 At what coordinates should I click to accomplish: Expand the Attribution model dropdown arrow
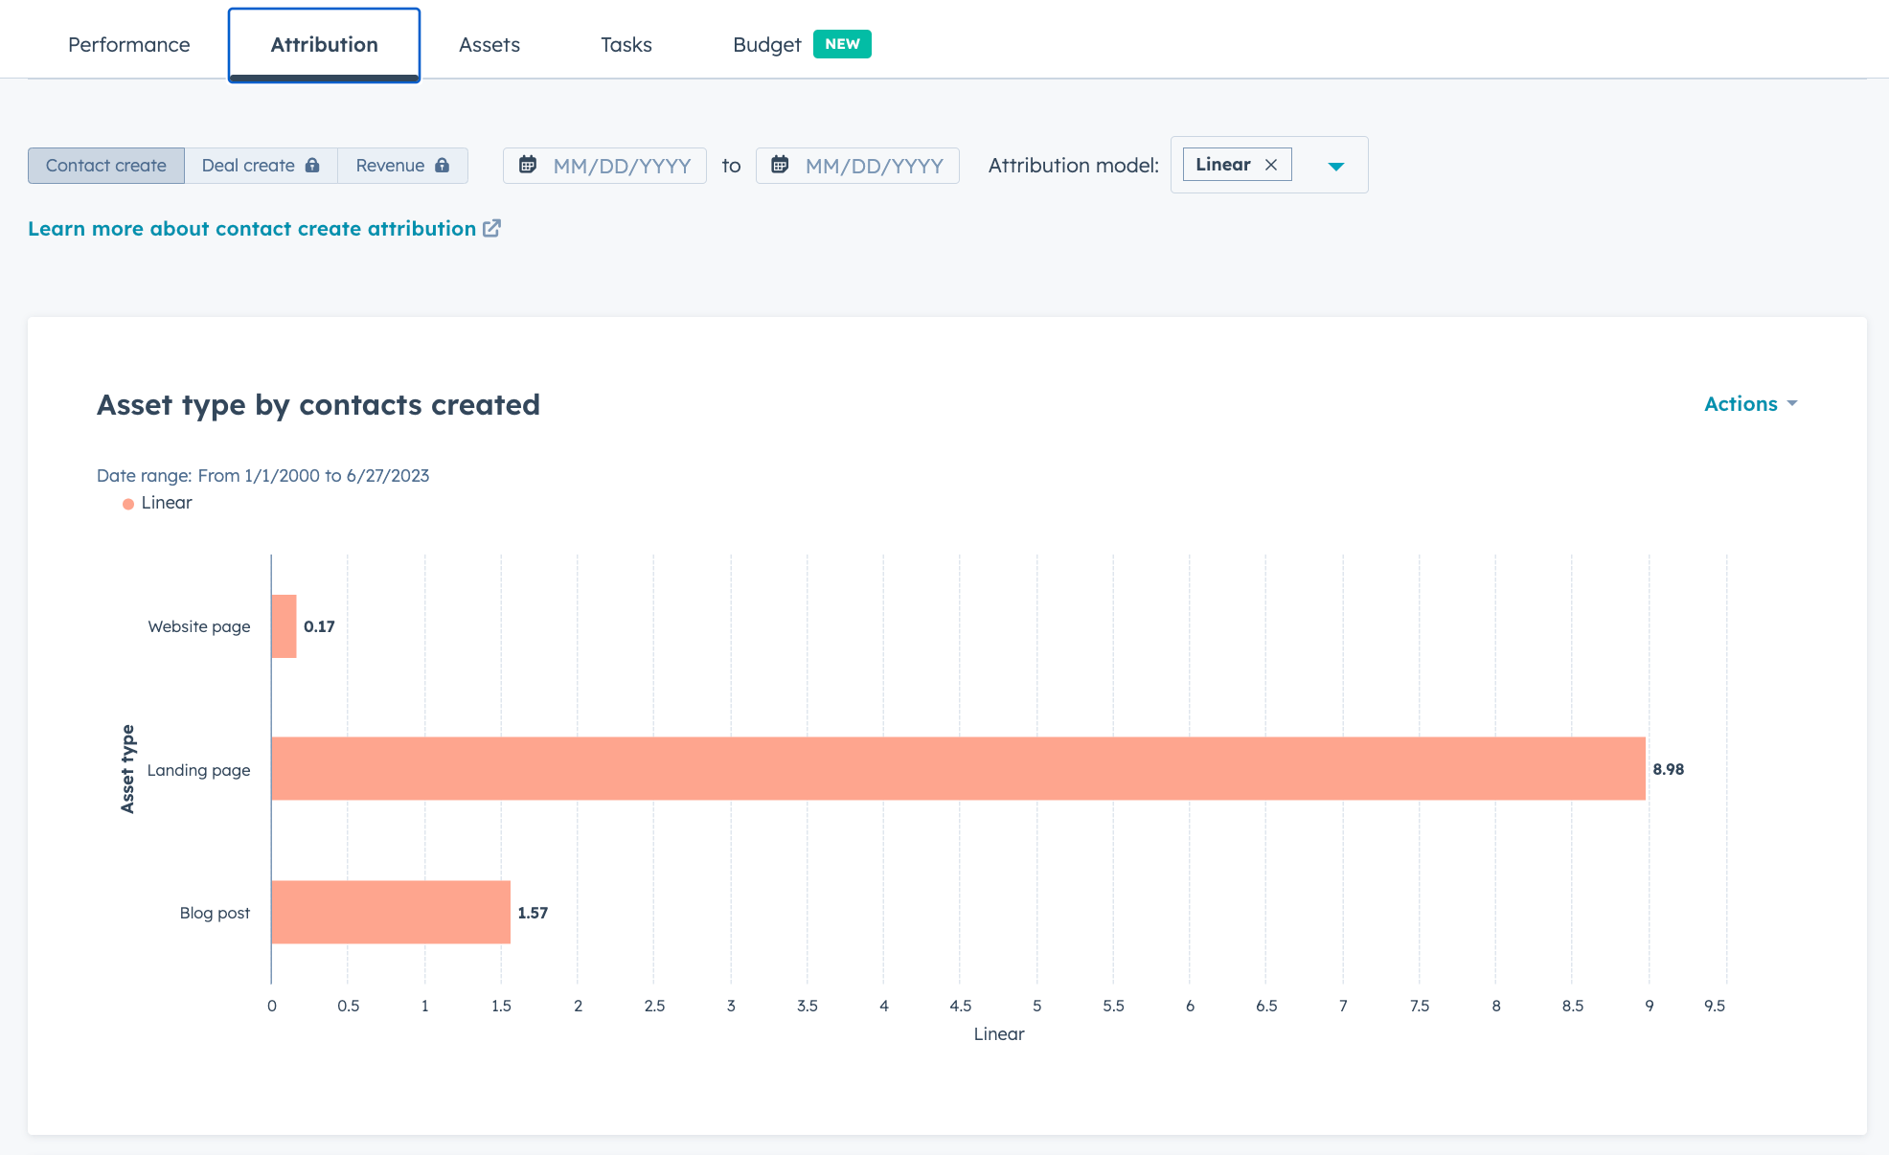coord(1336,166)
